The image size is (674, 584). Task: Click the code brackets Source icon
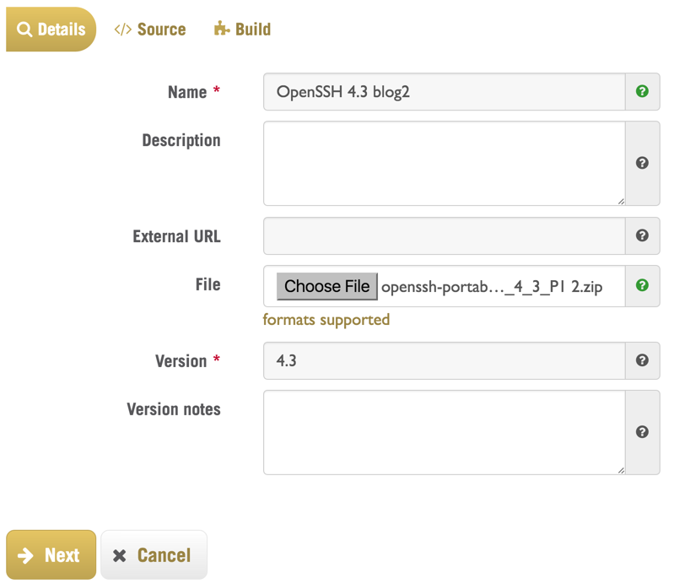[x=123, y=30]
